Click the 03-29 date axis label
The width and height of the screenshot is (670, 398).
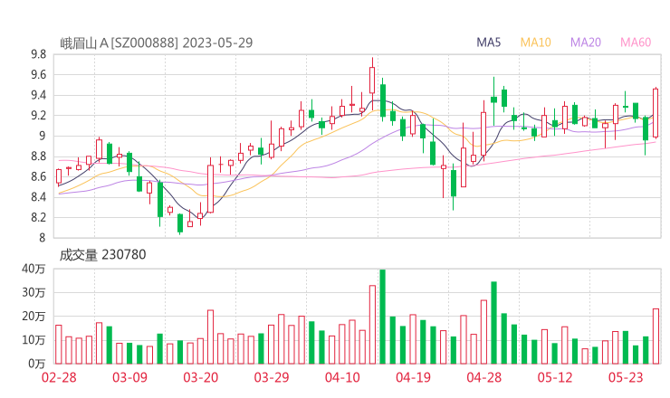point(272,377)
